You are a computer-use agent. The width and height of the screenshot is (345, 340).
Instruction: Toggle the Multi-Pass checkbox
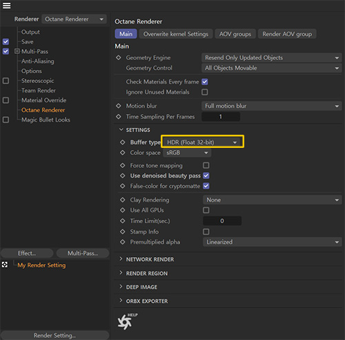[6, 51]
